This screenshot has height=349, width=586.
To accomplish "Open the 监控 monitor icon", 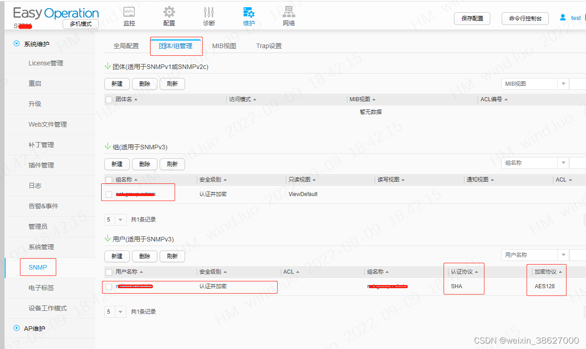I will pos(129,12).
